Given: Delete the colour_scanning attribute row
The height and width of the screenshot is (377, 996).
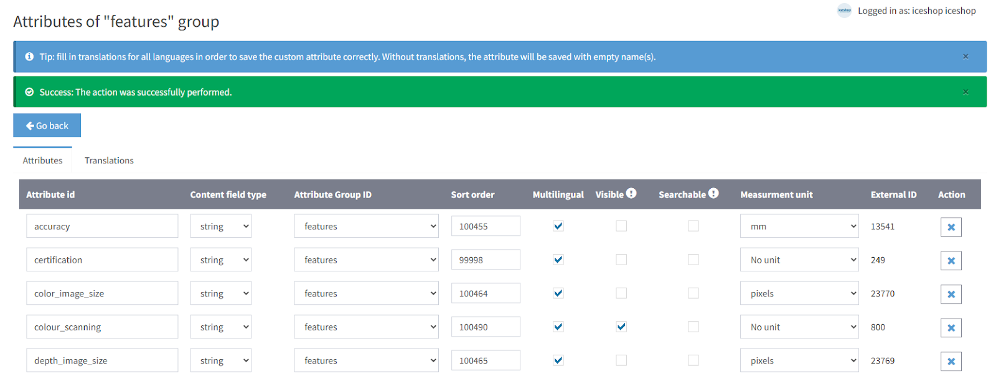Looking at the screenshot, I should (951, 327).
